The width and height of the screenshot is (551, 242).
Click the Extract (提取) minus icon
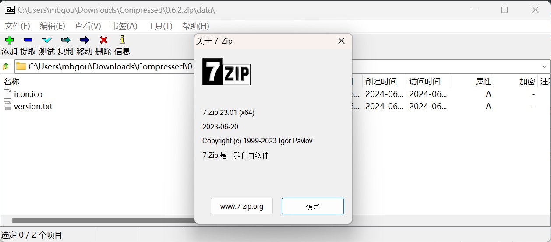pyautogui.click(x=28, y=40)
